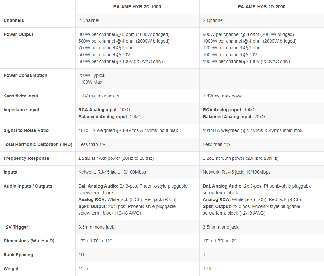Click the "1100W Max" text

click(90, 82)
